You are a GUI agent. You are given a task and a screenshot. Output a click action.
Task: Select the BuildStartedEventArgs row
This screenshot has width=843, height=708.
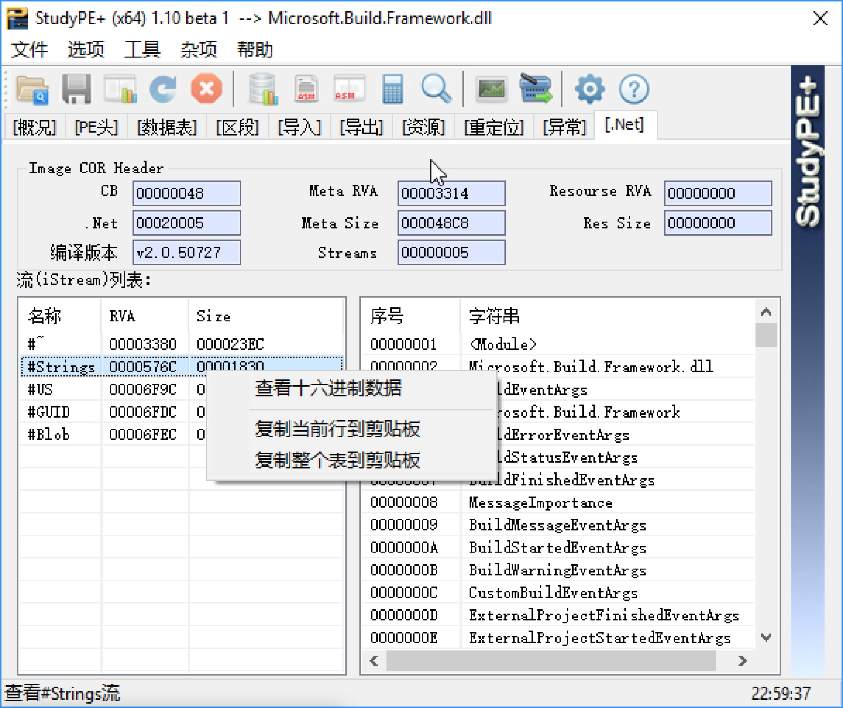pyautogui.click(x=558, y=547)
